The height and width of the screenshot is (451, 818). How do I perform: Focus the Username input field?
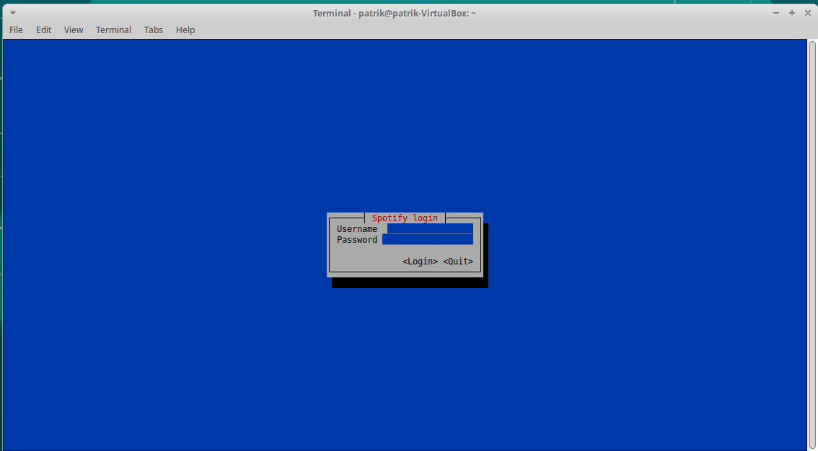(430, 228)
